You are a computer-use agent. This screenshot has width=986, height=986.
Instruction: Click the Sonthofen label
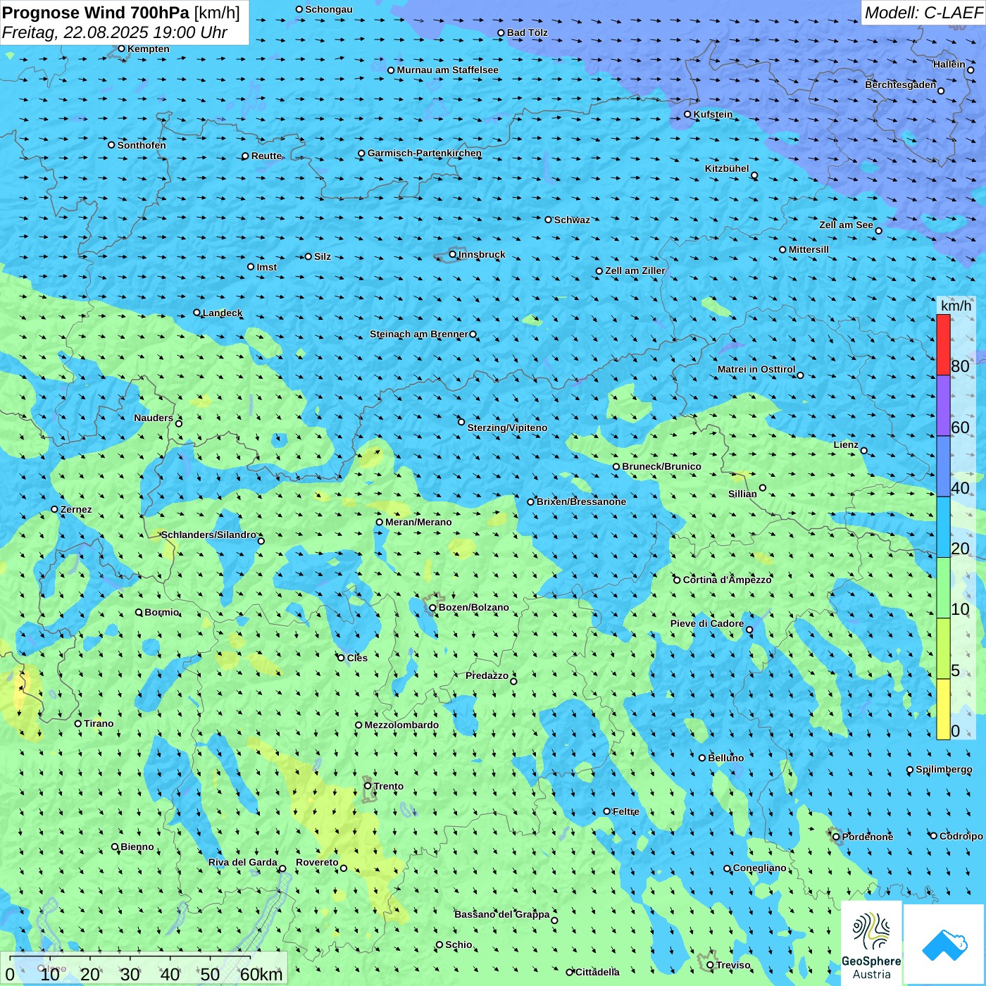pos(142,145)
